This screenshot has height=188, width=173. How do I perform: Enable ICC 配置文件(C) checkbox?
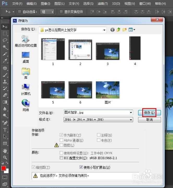click(x=61, y=158)
